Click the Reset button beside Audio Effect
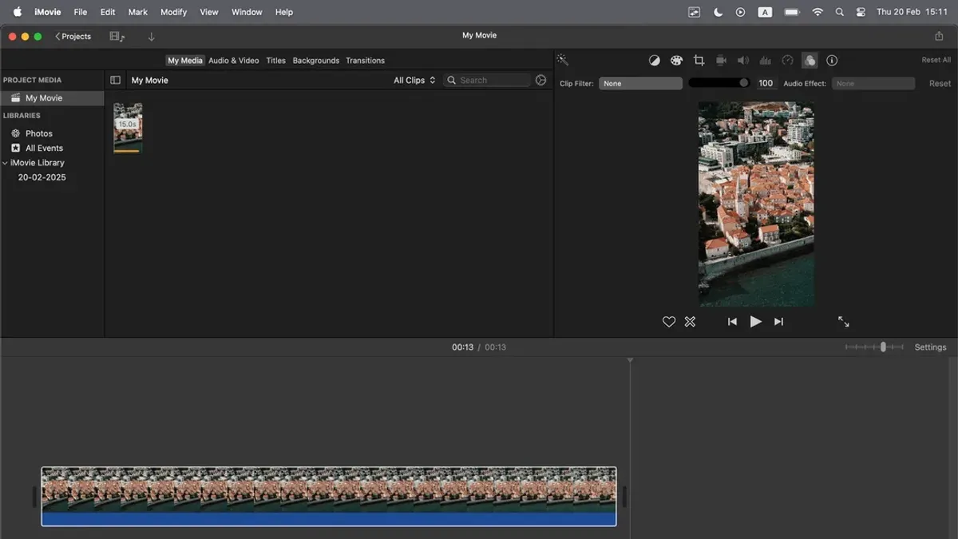Viewport: 958px width, 539px height. (940, 83)
